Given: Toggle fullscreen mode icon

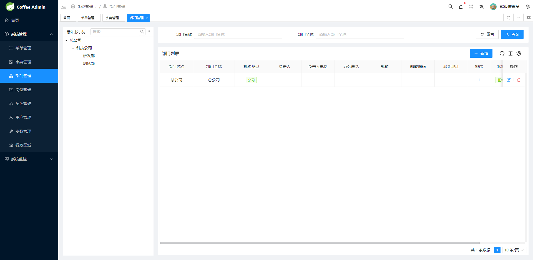Looking at the screenshot, I should (x=471, y=7).
